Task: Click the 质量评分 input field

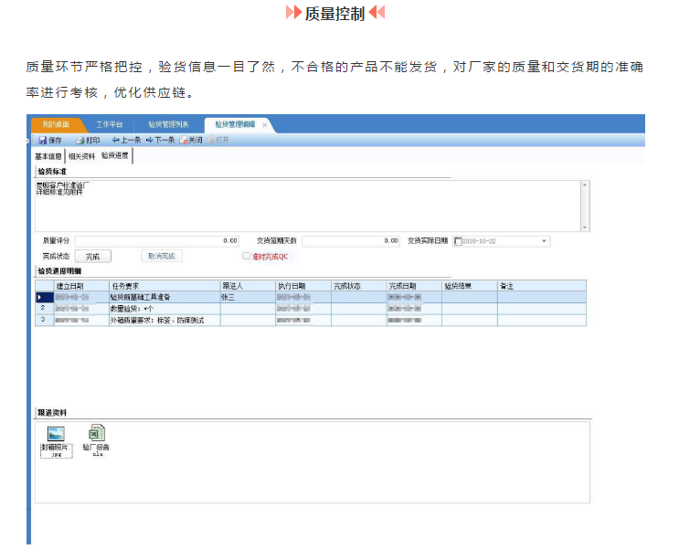Action: click(157, 241)
